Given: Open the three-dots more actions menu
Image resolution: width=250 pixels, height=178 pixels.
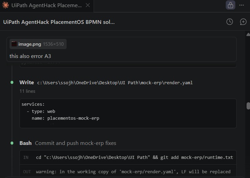Looking at the screenshot, I should (241, 5).
